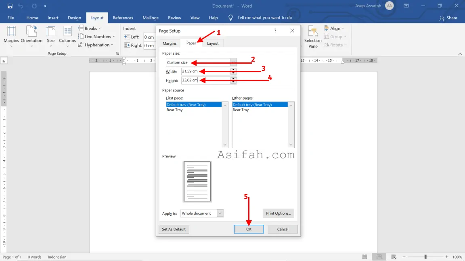Click the Indent Right field
Viewport: 465px width, 261px height.
(x=149, y=45)
